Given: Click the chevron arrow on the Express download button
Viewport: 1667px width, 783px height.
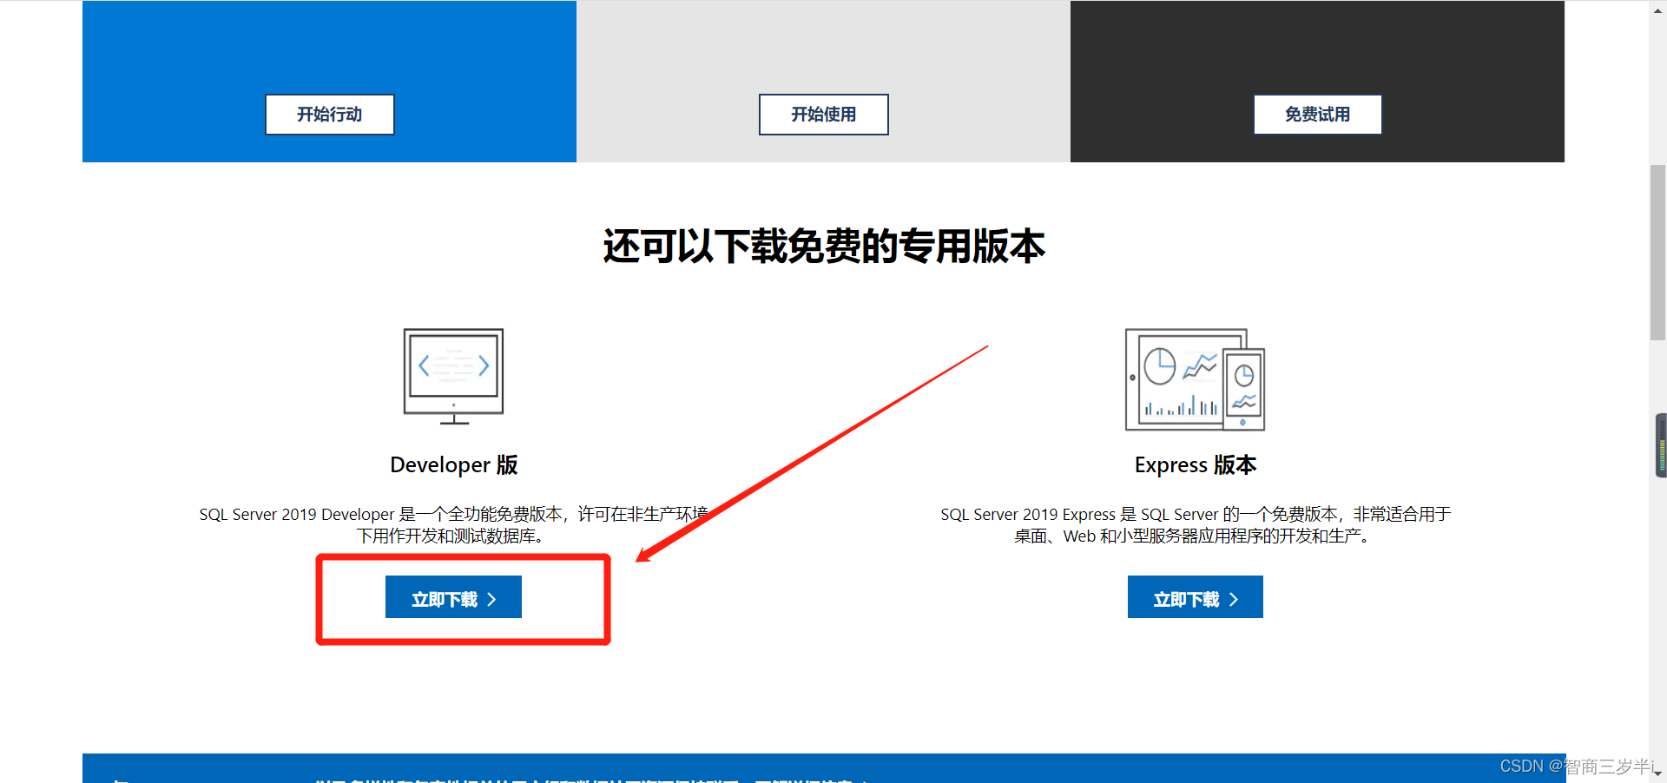Looking at the screenshot, I should point(1234,599).
